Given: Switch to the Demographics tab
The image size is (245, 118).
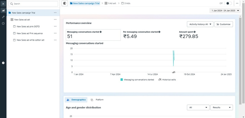Looking at the screenshot, I should tap(76, 100).
